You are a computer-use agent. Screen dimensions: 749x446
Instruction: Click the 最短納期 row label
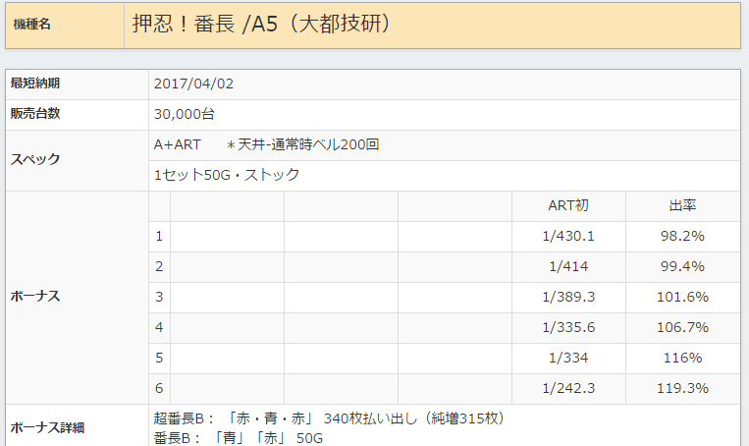tap(35, 84)
